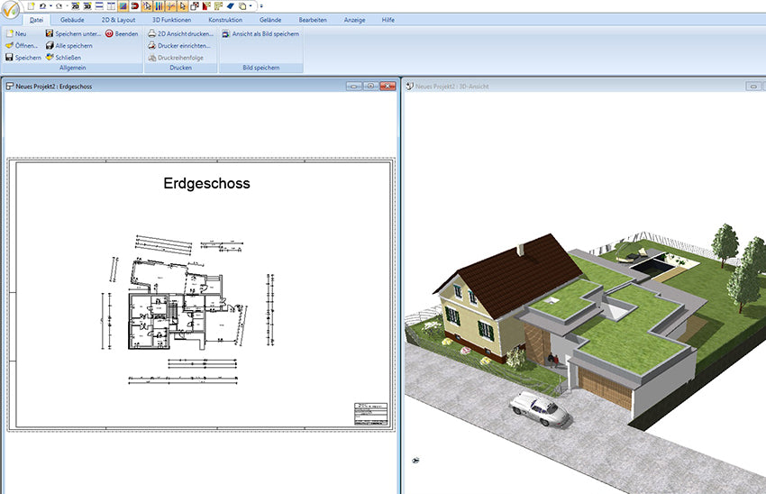Image resolution: width=766 pixels, height=494 pixels.
Task: Click the scissors icon in quick toolbar
Action: (170, 5)
